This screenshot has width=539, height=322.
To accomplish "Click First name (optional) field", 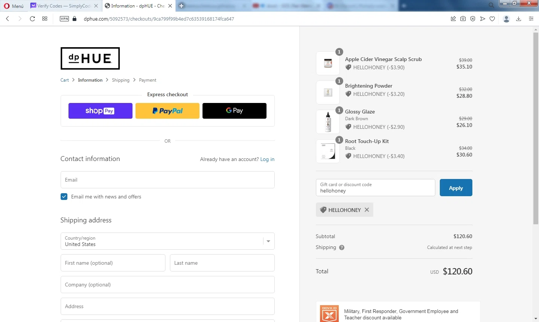I will [113, 263].
